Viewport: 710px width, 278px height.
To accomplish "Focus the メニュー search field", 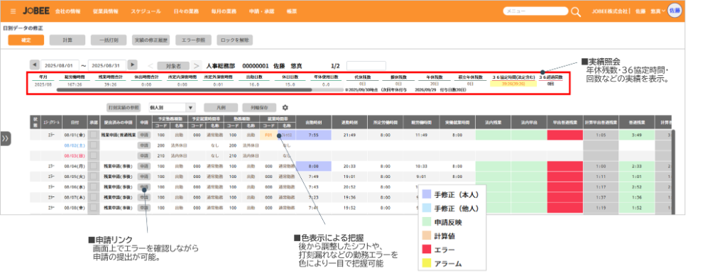I will pos(535,11).
